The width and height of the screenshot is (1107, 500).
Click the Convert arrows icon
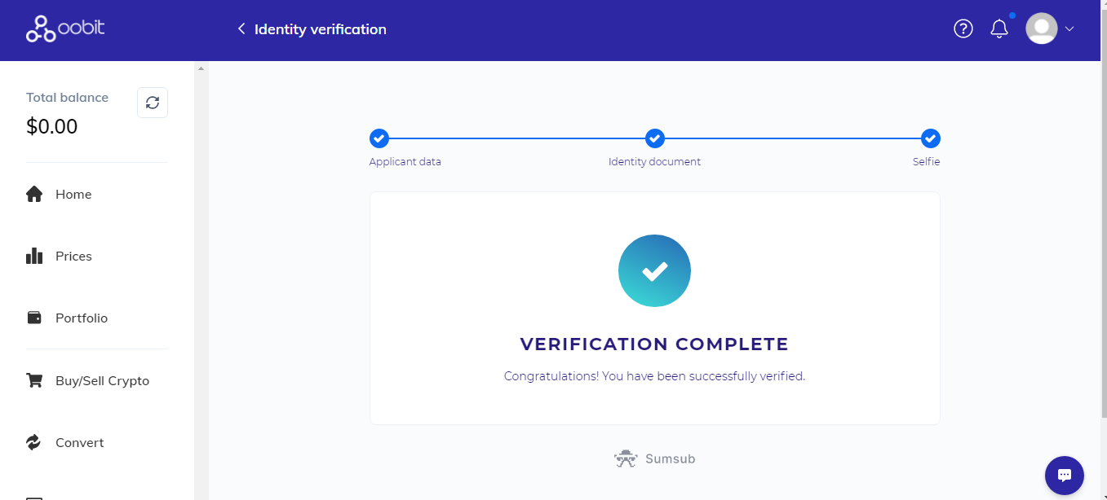click(34, 442)
